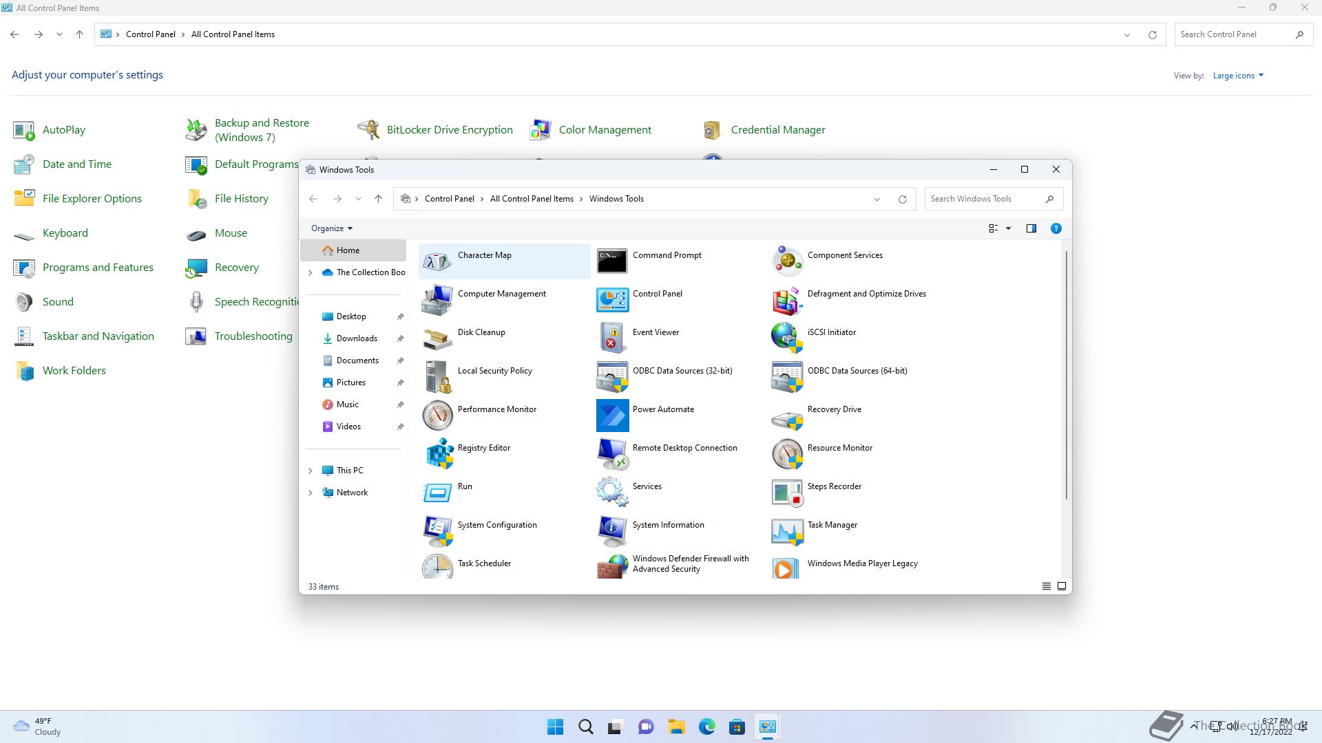Open ODBC Data Sources (32-bit) icon
Image resolution: width=1322 pixels, height=743 pixels.
pyautogui.click(x=612, y=377)
